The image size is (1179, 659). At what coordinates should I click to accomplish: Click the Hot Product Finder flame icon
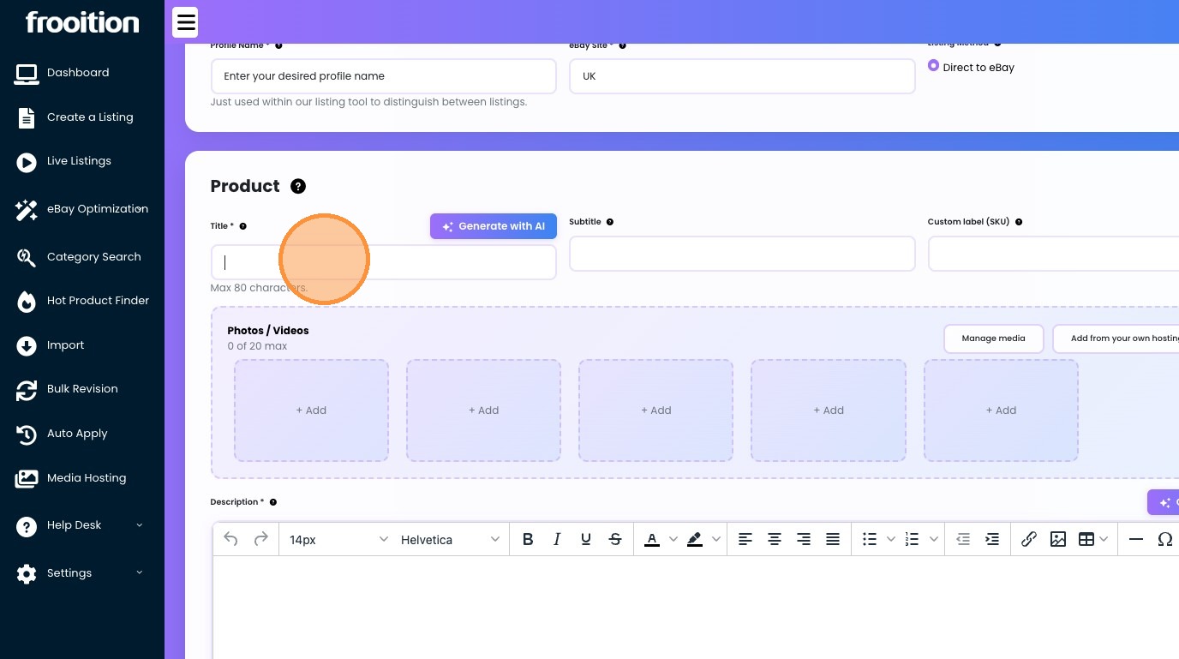coord(27,302)
